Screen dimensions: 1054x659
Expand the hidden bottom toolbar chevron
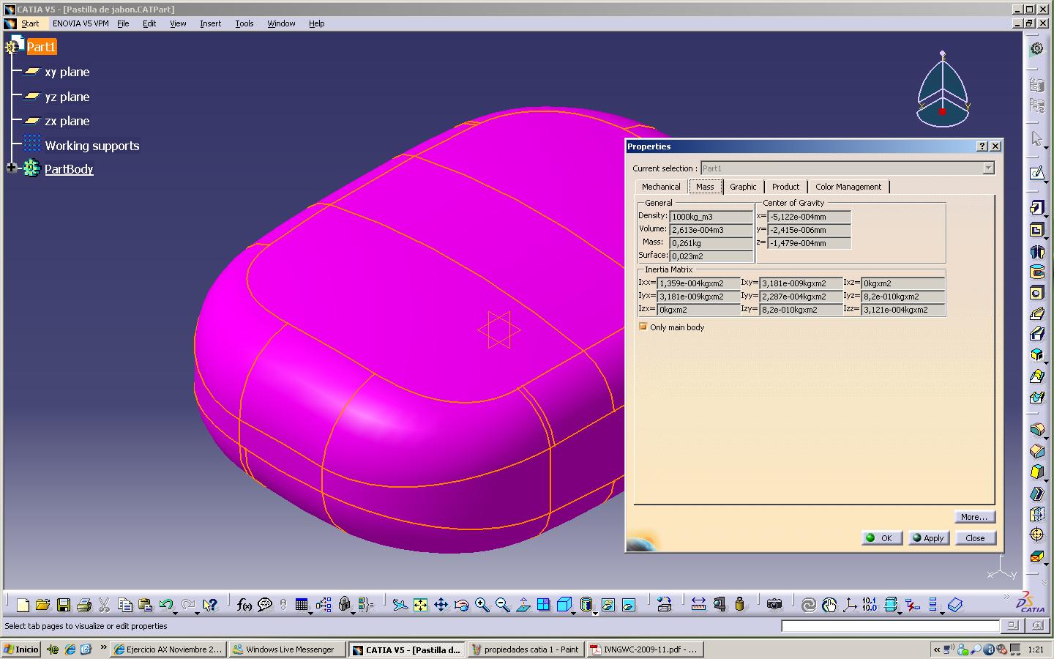click(x=1007, y=597)
